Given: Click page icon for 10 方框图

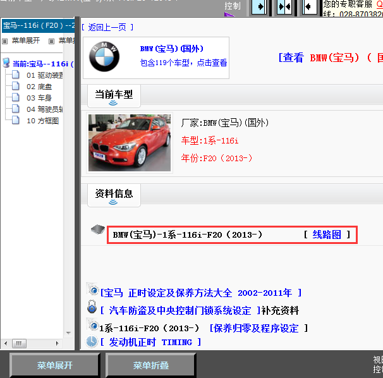Looking at the screenshot, I should [x=16, y=120].
